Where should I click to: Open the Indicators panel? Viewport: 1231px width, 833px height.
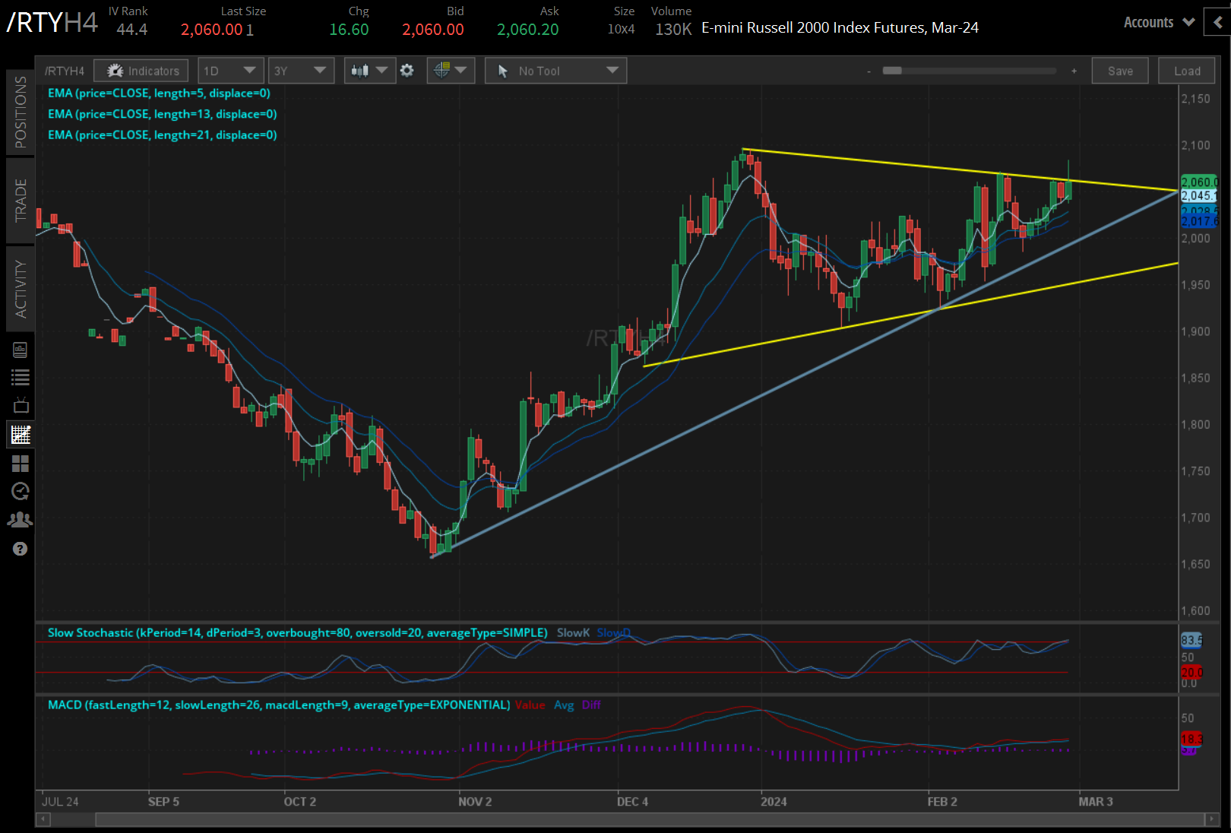tap(141, 71)
